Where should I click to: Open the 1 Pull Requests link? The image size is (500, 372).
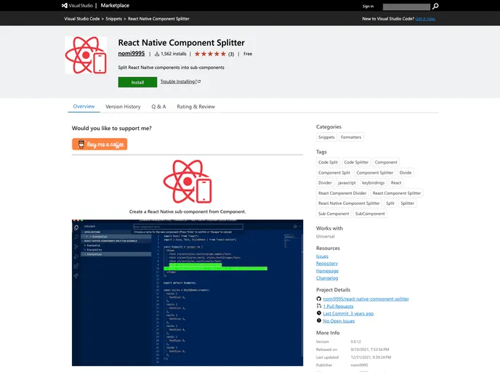(x=338, y=307)
